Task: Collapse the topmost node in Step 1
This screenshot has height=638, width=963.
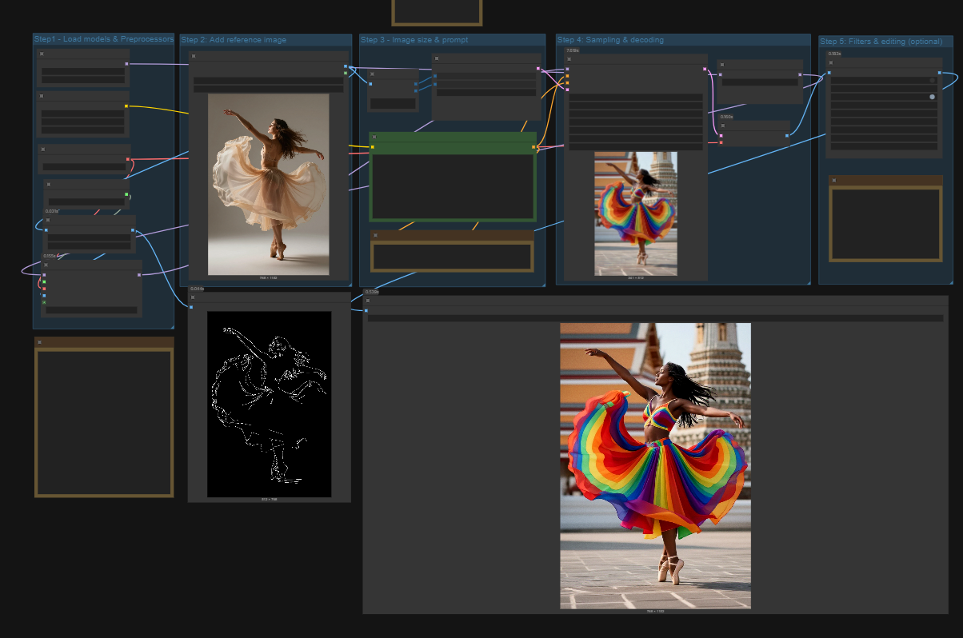Action: [x=42, y=54]
